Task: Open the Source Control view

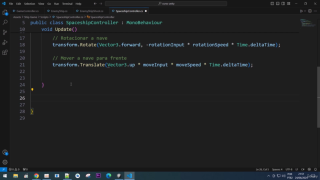Action: coord(5,32)
